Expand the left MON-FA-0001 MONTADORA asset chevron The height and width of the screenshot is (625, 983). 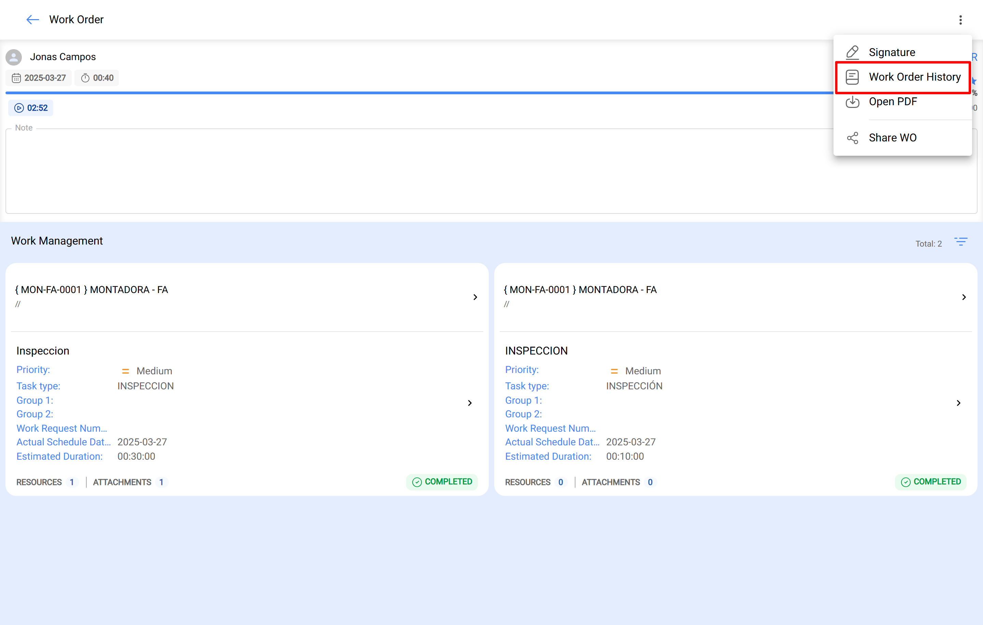tap(475, 297)
